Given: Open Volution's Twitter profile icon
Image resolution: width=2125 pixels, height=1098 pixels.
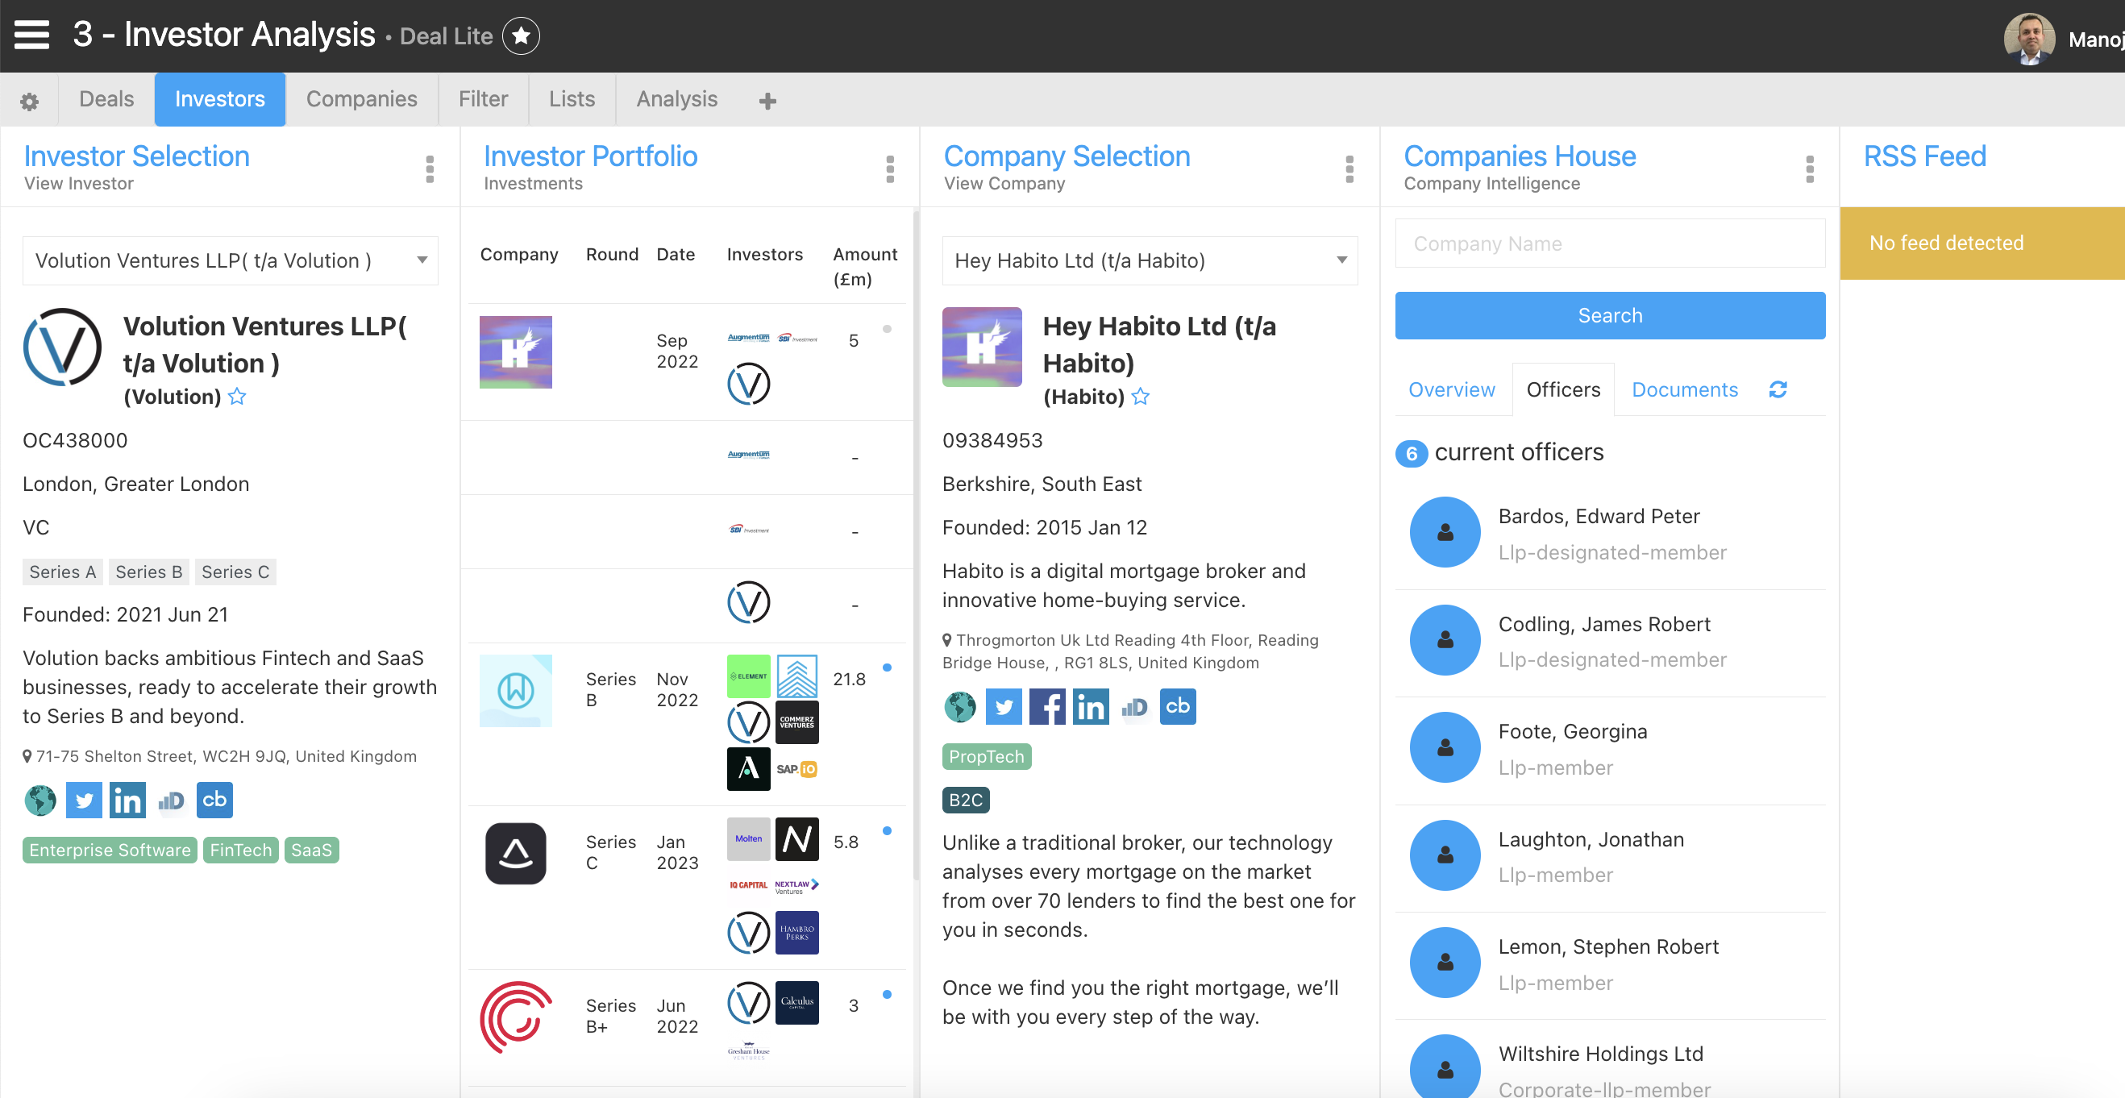Looking at the screenshot, I should (83, 801).
